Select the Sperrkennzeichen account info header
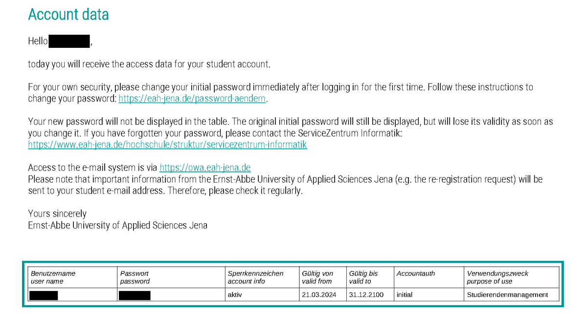587x314 pixels. point(262,277)
